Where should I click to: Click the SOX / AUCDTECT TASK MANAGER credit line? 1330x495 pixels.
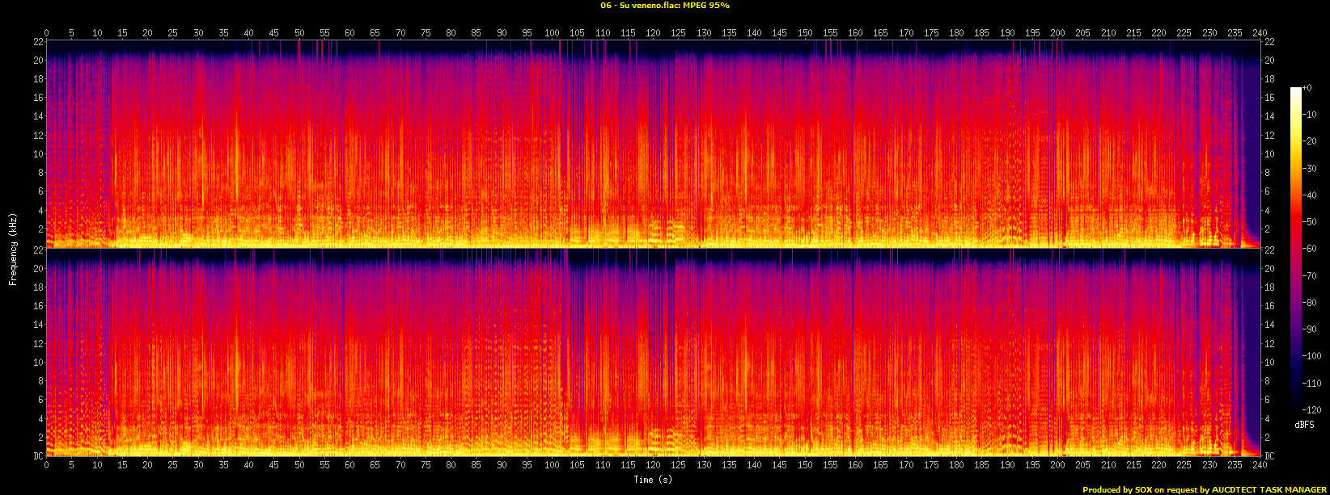(x=1205, y=490)
